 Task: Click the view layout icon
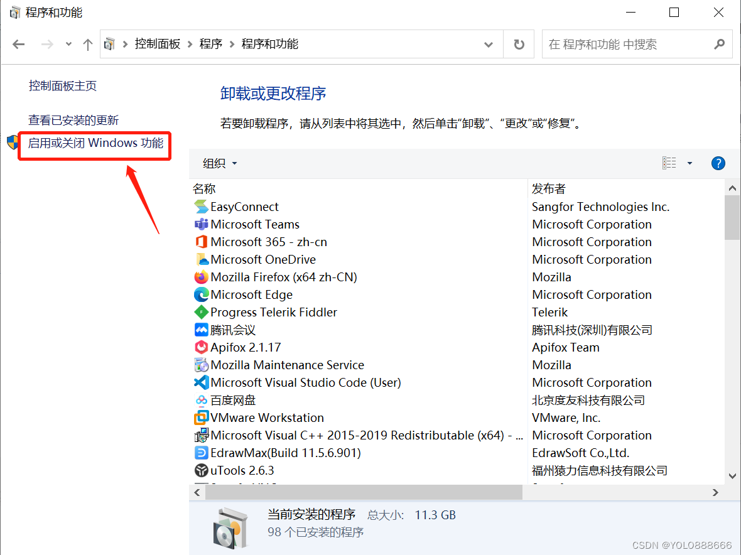click(x=669, y=163)
